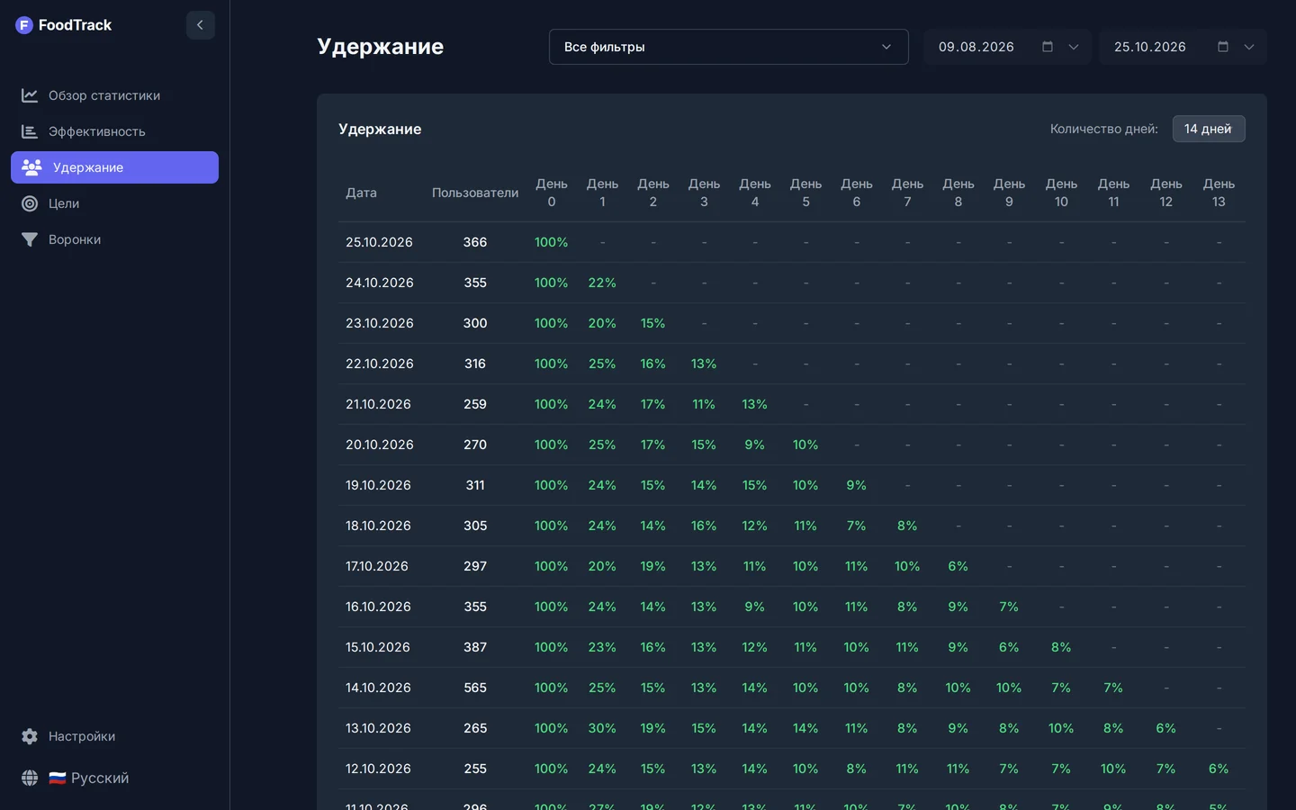Click user count 565 for 14.10.2026
The image size is (1296, 810).
pos(475,688)
